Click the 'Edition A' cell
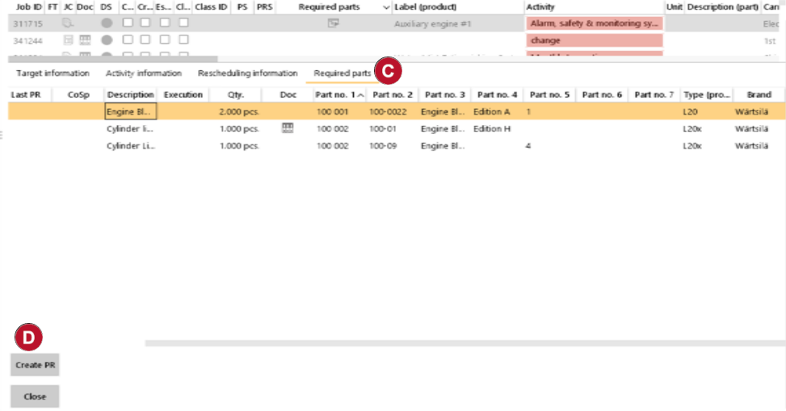 click(x=491, y=111)
